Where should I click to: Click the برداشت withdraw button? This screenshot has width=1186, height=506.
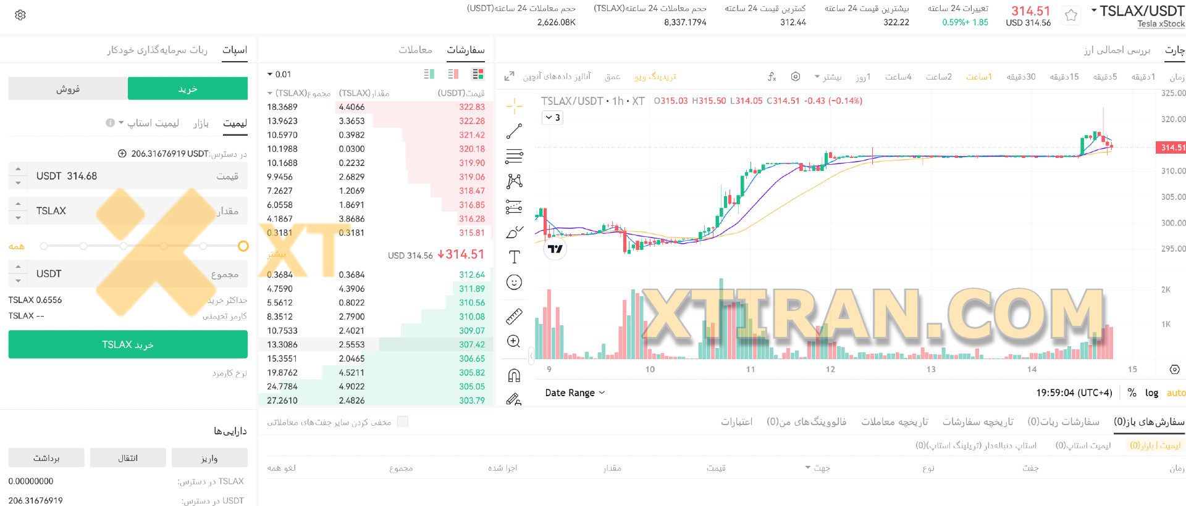[x=46, y=458]
